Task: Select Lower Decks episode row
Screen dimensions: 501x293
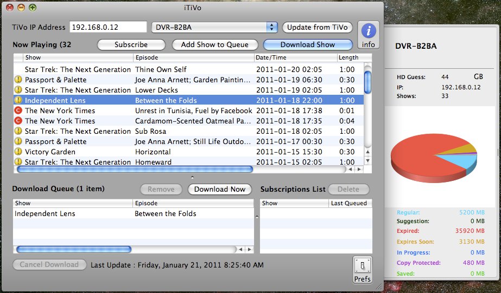Action: (188, 90)
